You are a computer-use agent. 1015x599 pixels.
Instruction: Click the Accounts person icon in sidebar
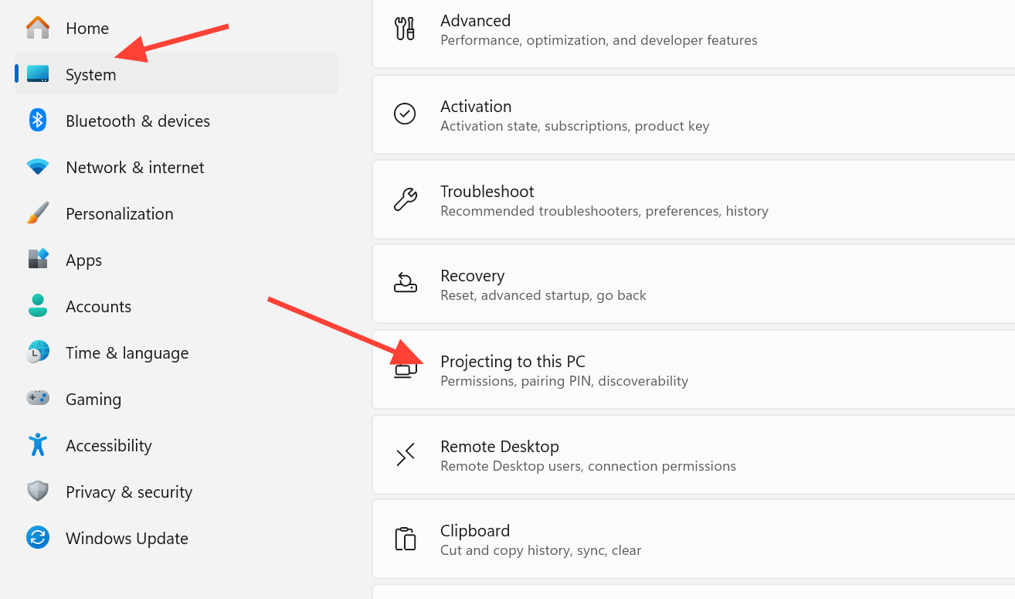[37, 306]
